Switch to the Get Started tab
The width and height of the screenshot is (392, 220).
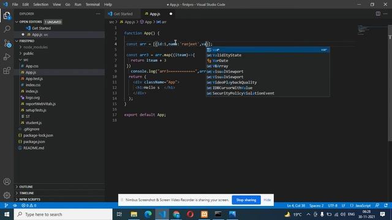tap(123, 13)
